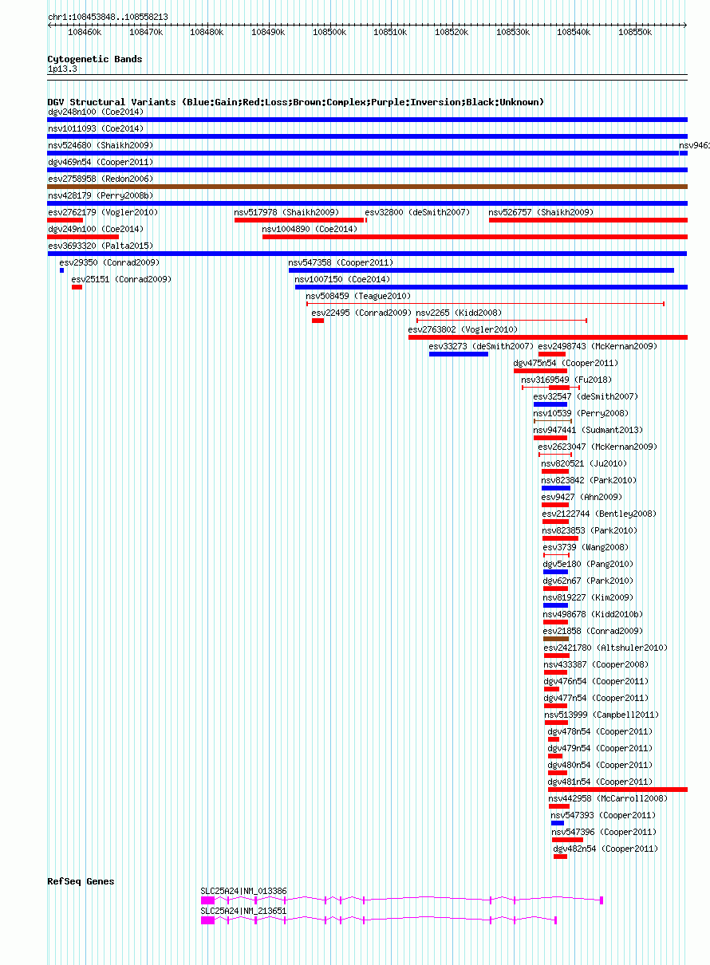The height and width of the screenshot is (965, 710).
Task: Click the nsv1007150 (Coe2014) label
Action: pos(342,279)
